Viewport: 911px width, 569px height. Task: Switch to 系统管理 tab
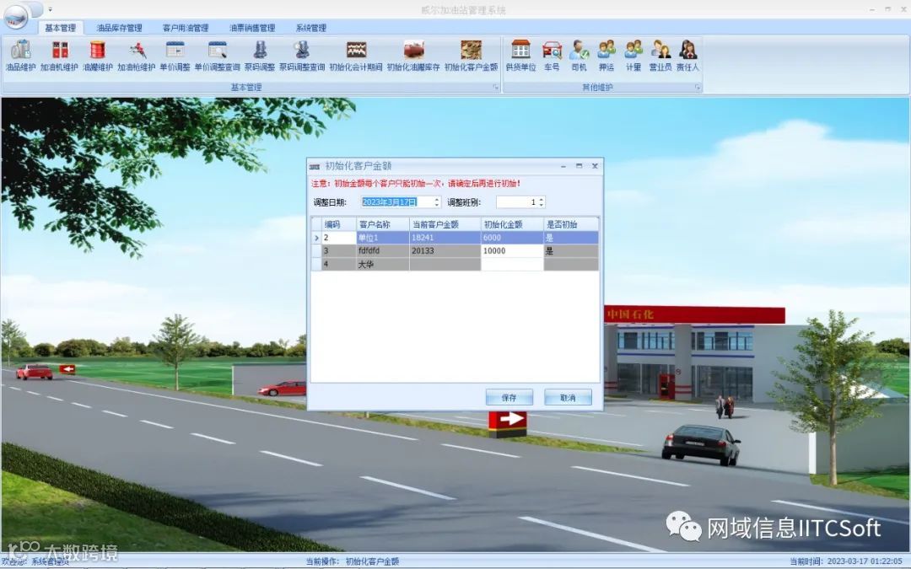point(310,27)
